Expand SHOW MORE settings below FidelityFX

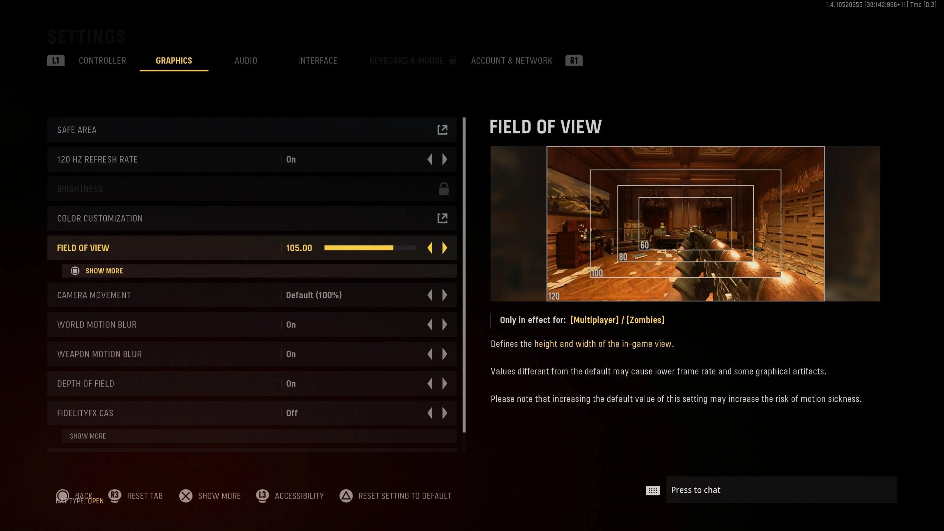coord(87,436)
